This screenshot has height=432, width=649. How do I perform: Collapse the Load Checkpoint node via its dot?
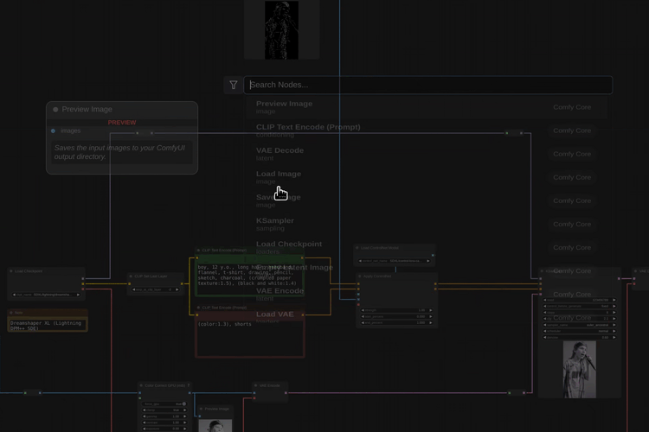pos(11,271)
